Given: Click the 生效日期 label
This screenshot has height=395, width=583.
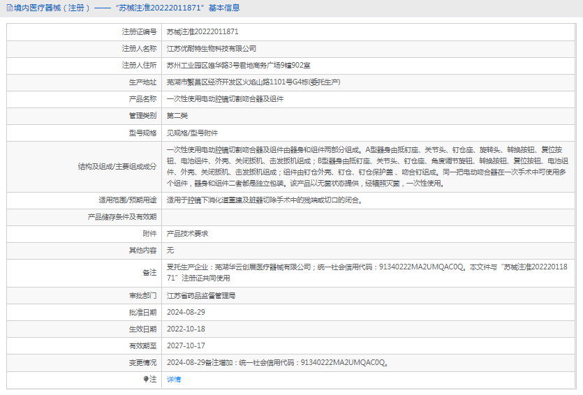Looking at the screenshot, I should (x=142, y=329).
